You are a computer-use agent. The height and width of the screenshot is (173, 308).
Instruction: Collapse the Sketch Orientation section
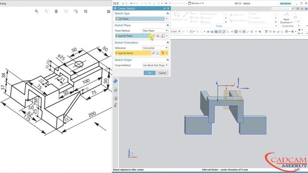pos(167,43)
